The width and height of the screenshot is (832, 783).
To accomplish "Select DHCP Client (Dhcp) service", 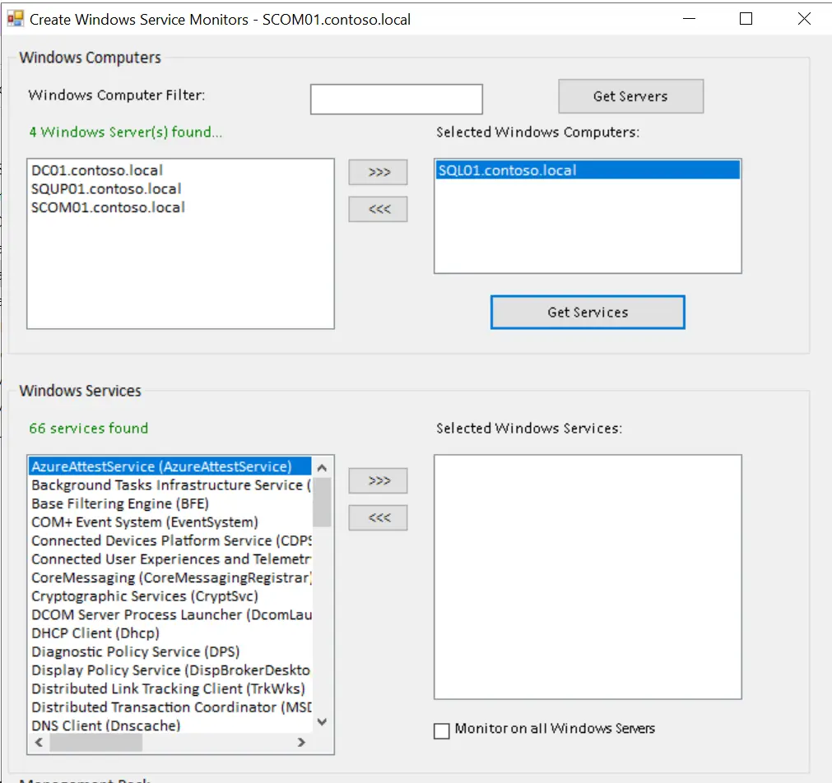I will [95, 633].
